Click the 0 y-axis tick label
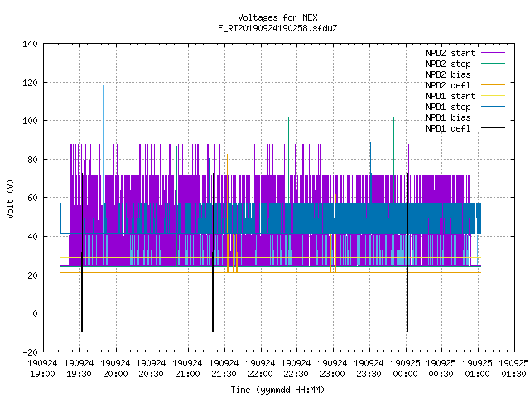Screen dimensions: 530x397 point(35,313)
